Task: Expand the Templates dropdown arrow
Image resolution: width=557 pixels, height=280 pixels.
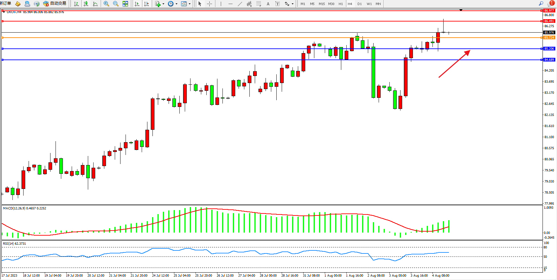Action: click(189, 4)
